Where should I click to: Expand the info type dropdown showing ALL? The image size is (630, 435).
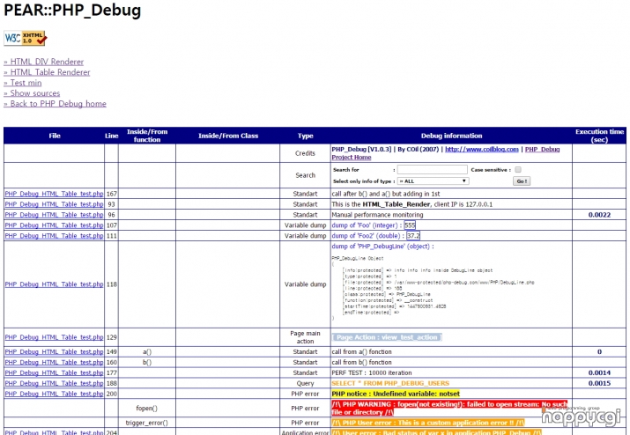tap(433, 181)
